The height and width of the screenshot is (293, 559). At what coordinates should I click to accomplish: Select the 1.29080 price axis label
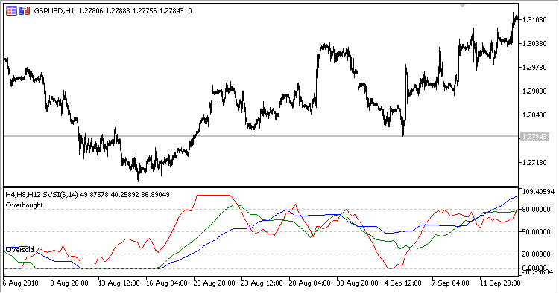[534, 91]
